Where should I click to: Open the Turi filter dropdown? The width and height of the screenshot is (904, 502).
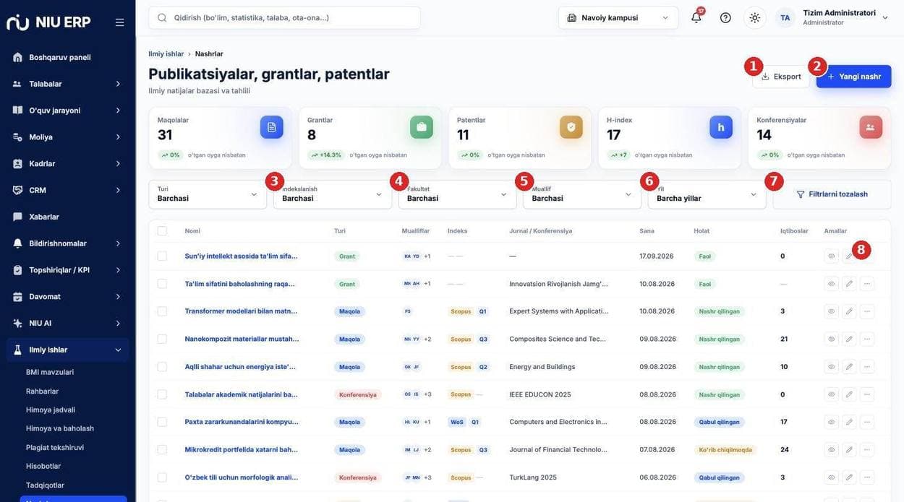point(208,194)
